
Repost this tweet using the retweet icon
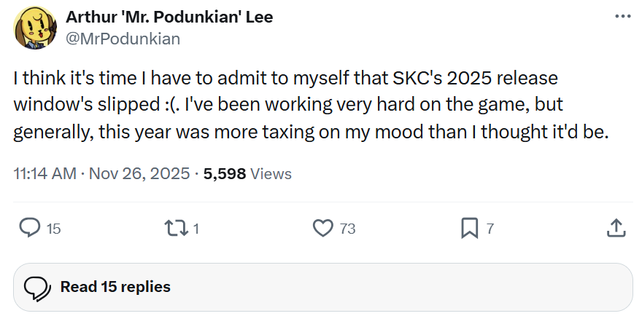point(177,228)
